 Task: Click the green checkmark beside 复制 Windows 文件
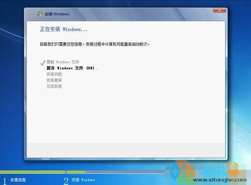(43, 63)
